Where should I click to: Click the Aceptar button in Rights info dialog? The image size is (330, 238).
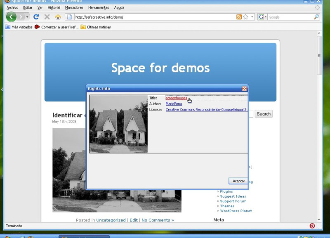[239, 181]
